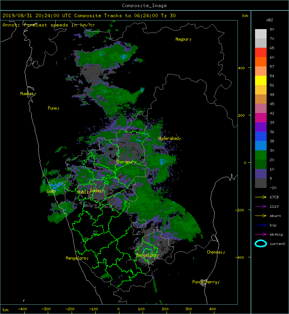This screenshot has width=289, height=314.
Task: Click the Composite_Image title text
Action: pos(144,6)
